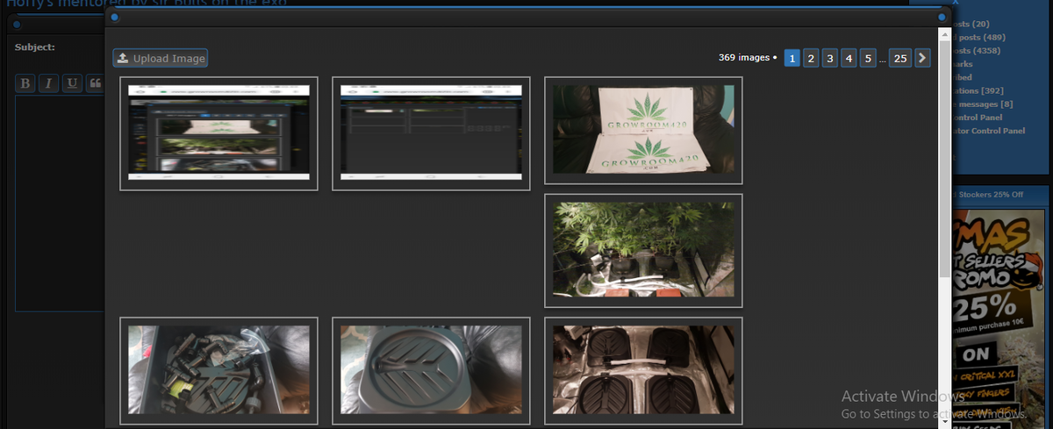Go to the next page of images

click(x=922, y=59)
